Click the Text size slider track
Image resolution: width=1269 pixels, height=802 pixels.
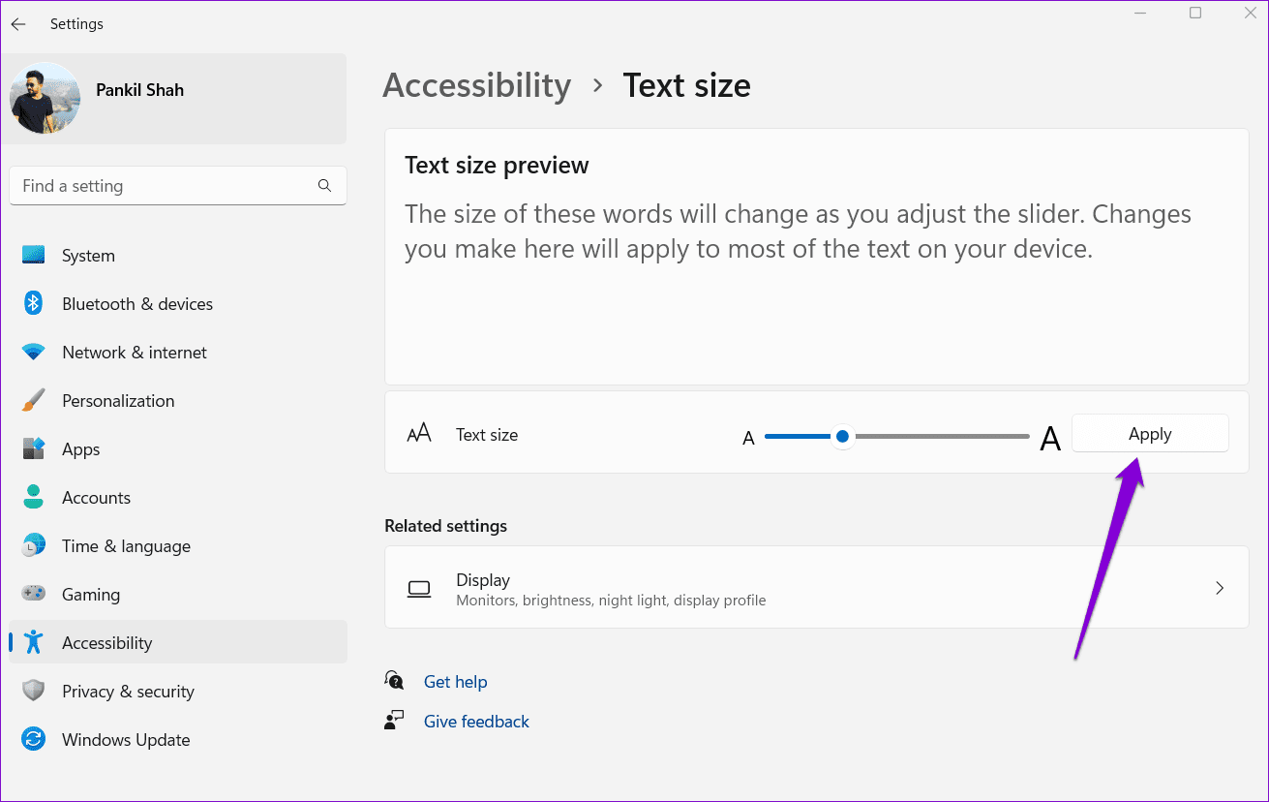tap(896, 437)
